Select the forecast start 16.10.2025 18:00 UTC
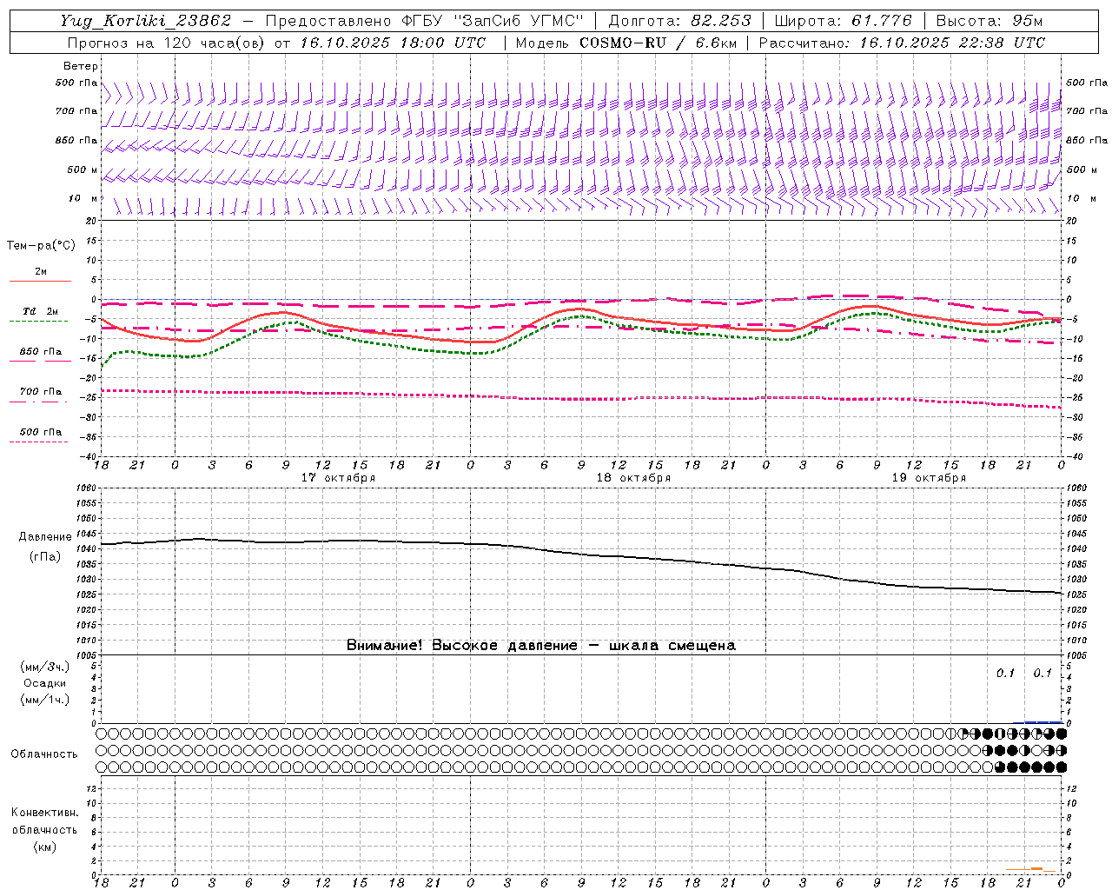Screen dimensions: 1112x890 [x=393, y=43]
